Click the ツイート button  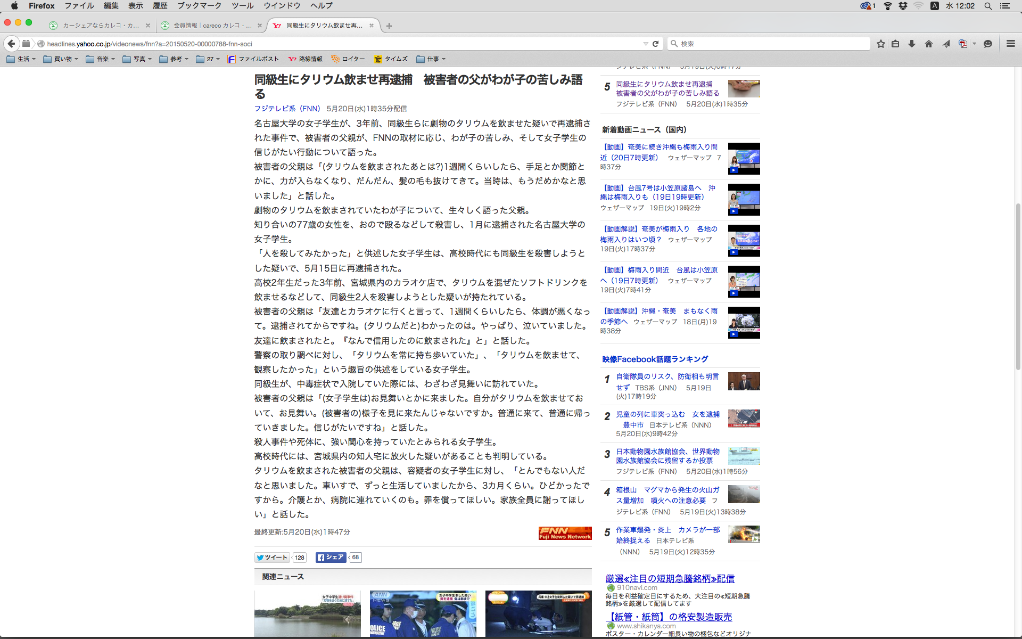pyautogui.click(x=272, y=558)
